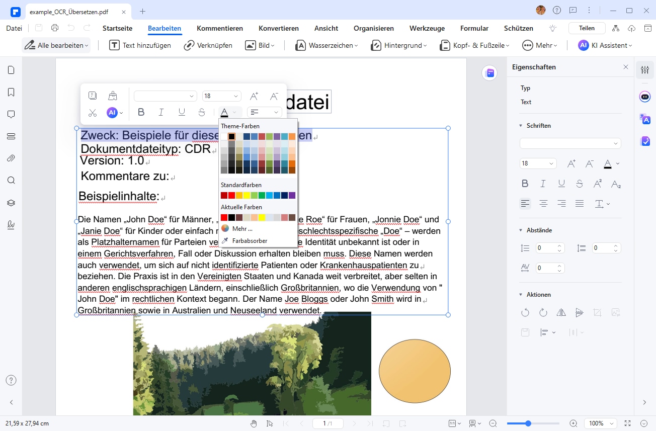Screen dimensions: 656x431
Task: Open the comments panel in the left sidebar
Action: pyautogui.click(x=11, y=114)
